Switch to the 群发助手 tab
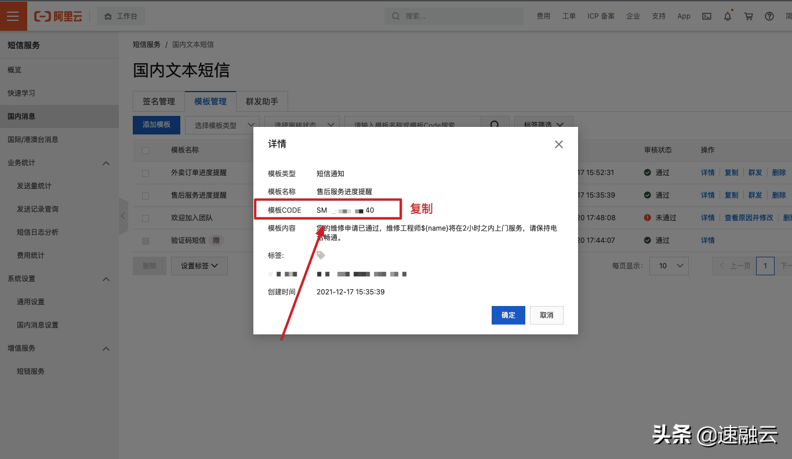Image resolution: width=792 pixels, height=459 pixels. tap(262, 101)
